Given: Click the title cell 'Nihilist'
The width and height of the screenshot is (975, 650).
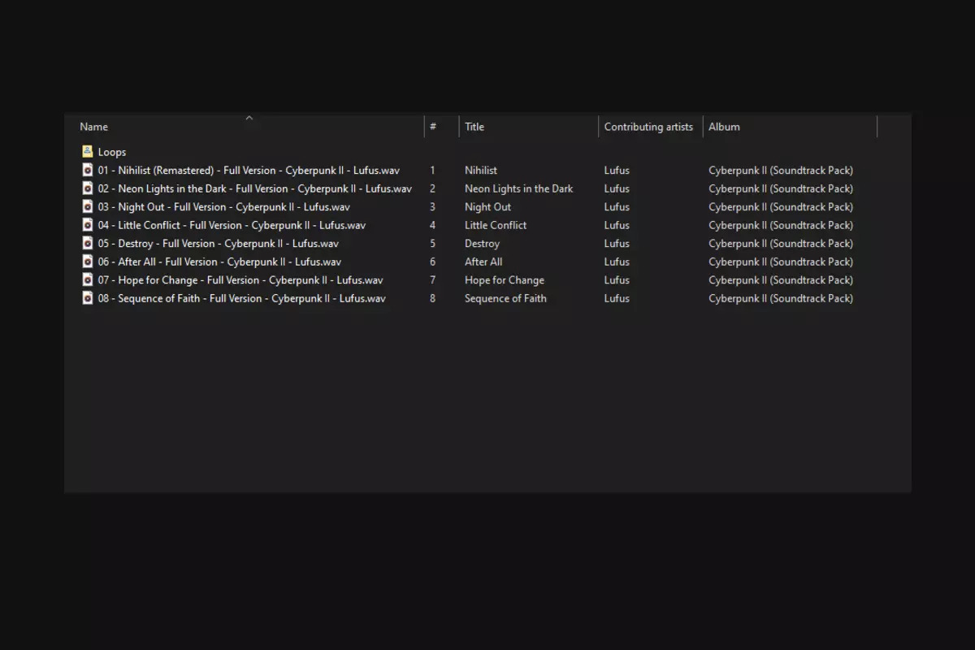Looking at the screenshot, I should pos(481,171).
